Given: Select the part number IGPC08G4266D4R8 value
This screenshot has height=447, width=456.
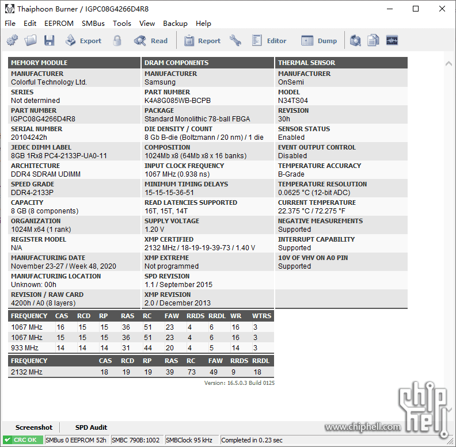Looking at the screenshot, I should click(x=43, y=119).
